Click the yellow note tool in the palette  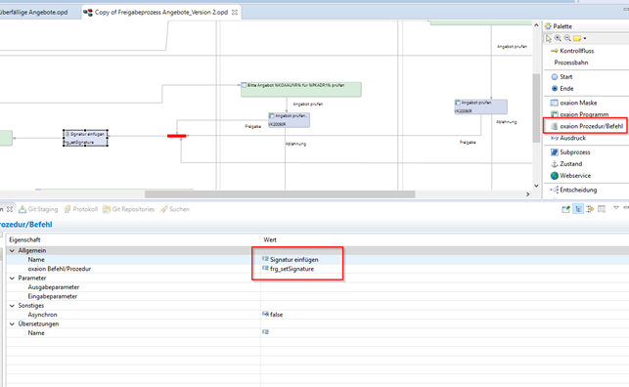point(577,38)
